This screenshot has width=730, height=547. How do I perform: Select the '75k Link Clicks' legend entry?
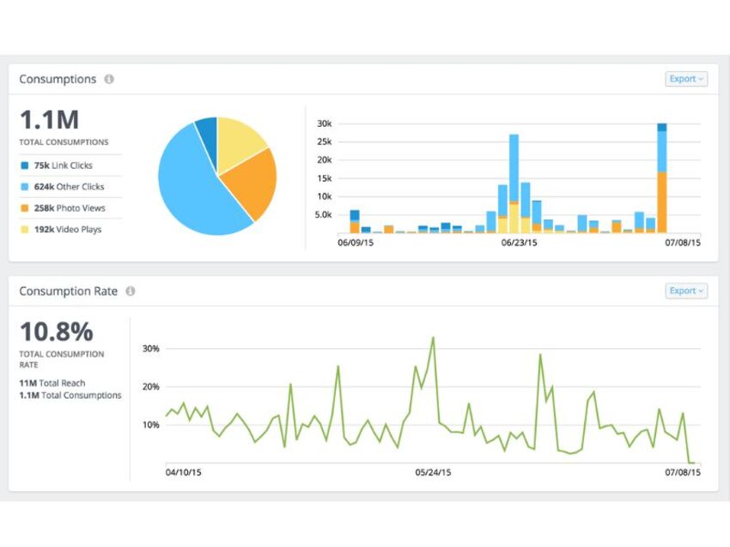[57, 165]
